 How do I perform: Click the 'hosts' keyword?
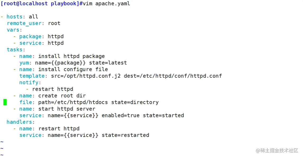pos(15,17)
